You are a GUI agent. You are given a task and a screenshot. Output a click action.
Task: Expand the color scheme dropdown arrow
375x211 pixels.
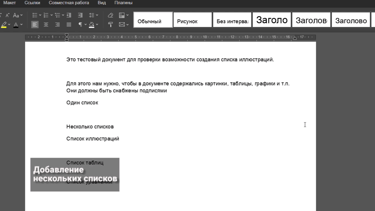pos(127,15)
